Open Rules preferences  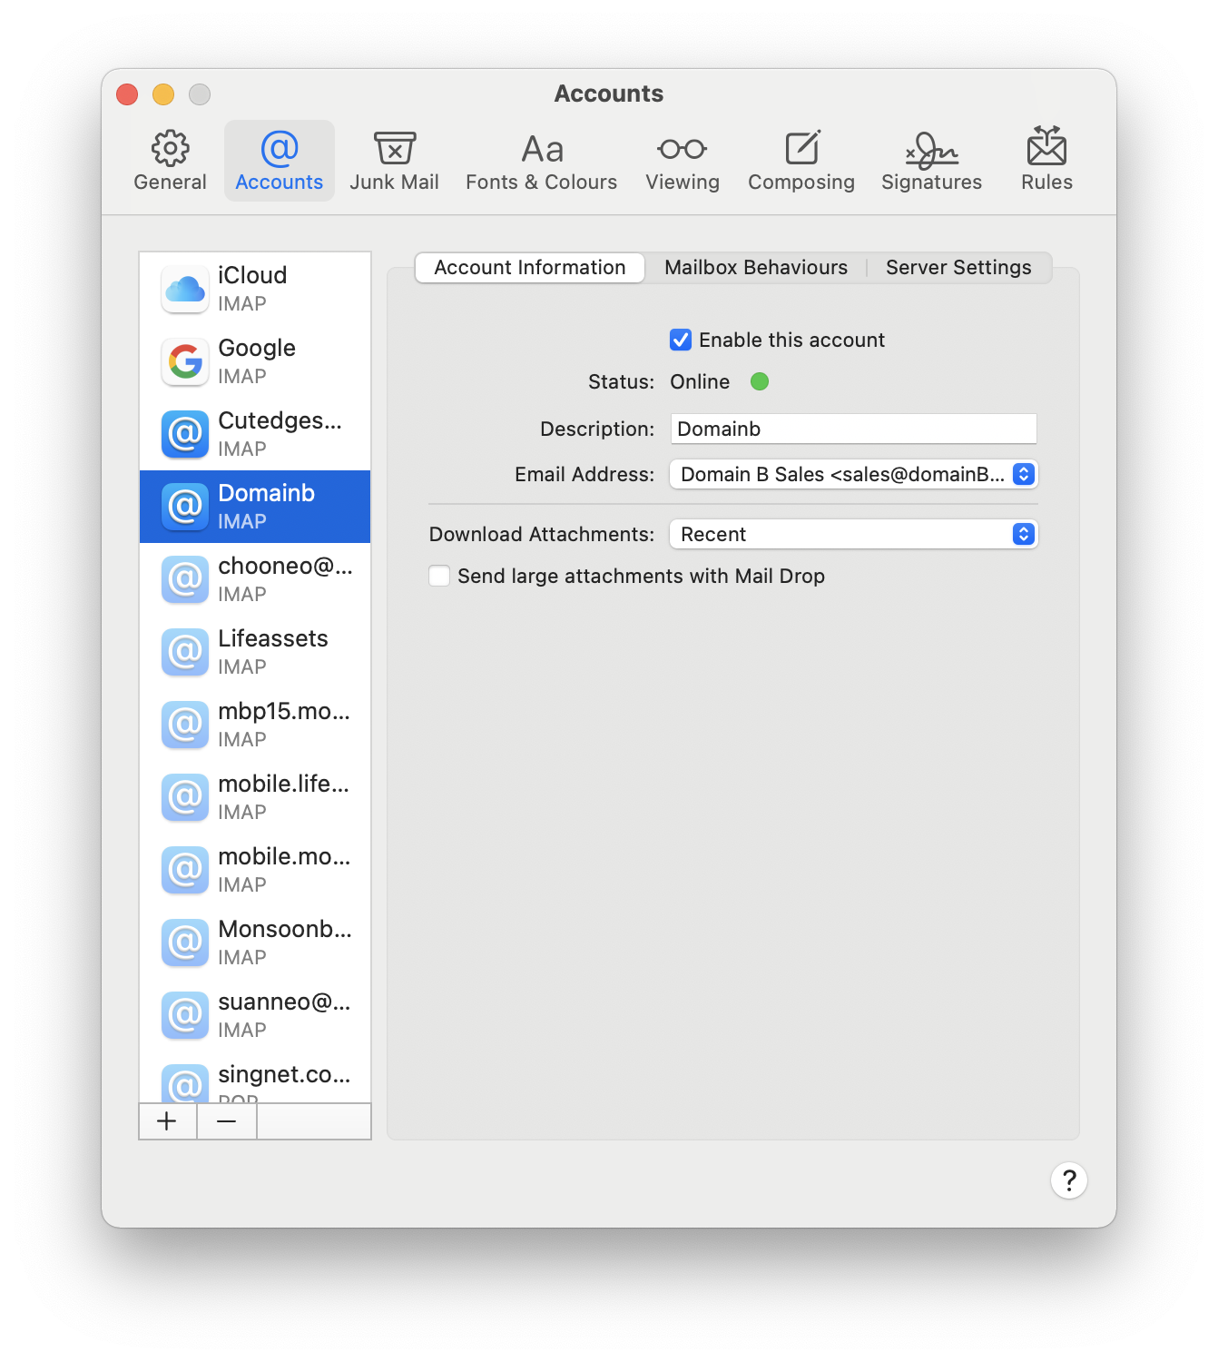click(x=1046, y=161)
